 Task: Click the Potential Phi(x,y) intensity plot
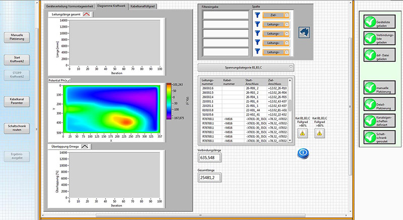point(111,109)
